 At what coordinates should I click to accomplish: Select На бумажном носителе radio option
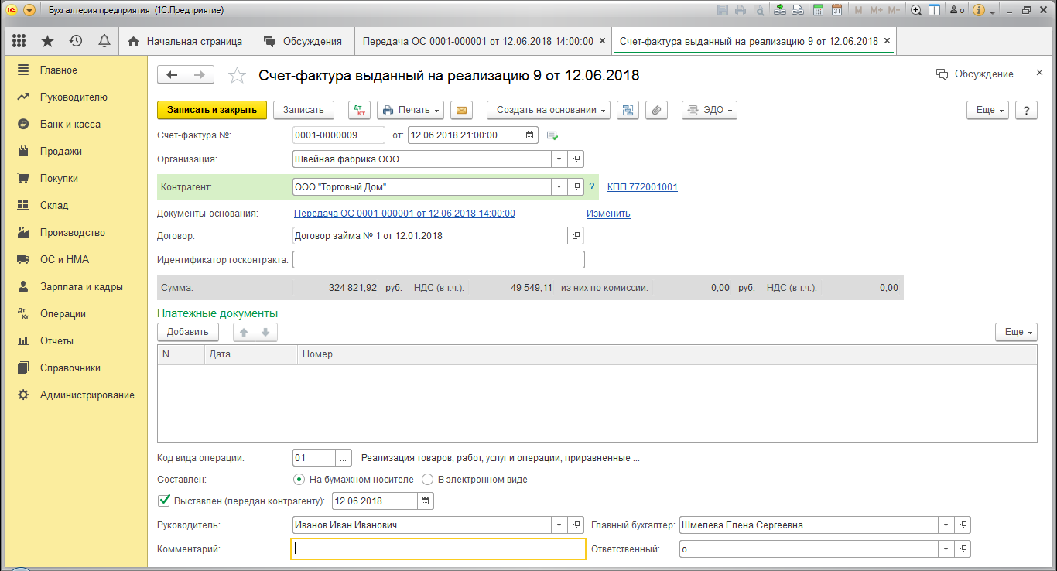[299, 480]
